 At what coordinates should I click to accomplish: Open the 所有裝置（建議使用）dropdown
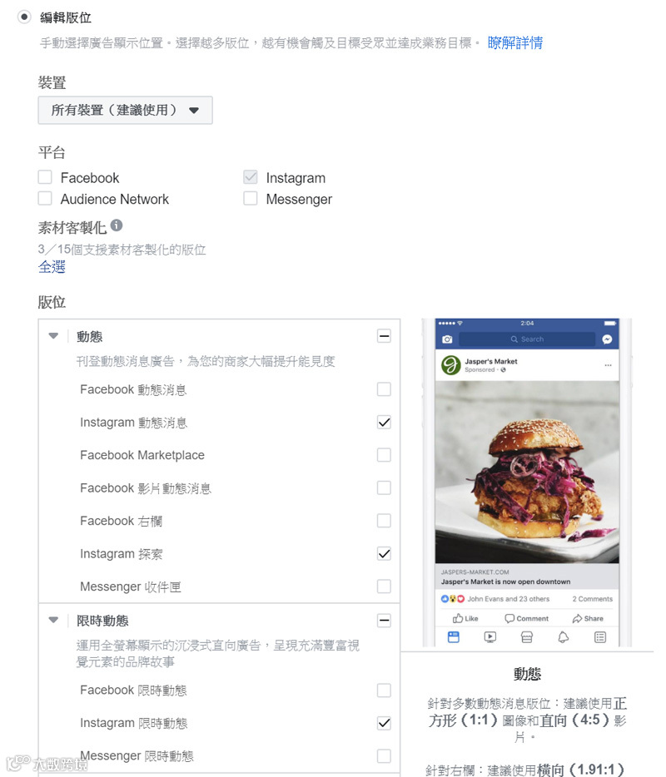pyautogui.click(x=125, y=110)
